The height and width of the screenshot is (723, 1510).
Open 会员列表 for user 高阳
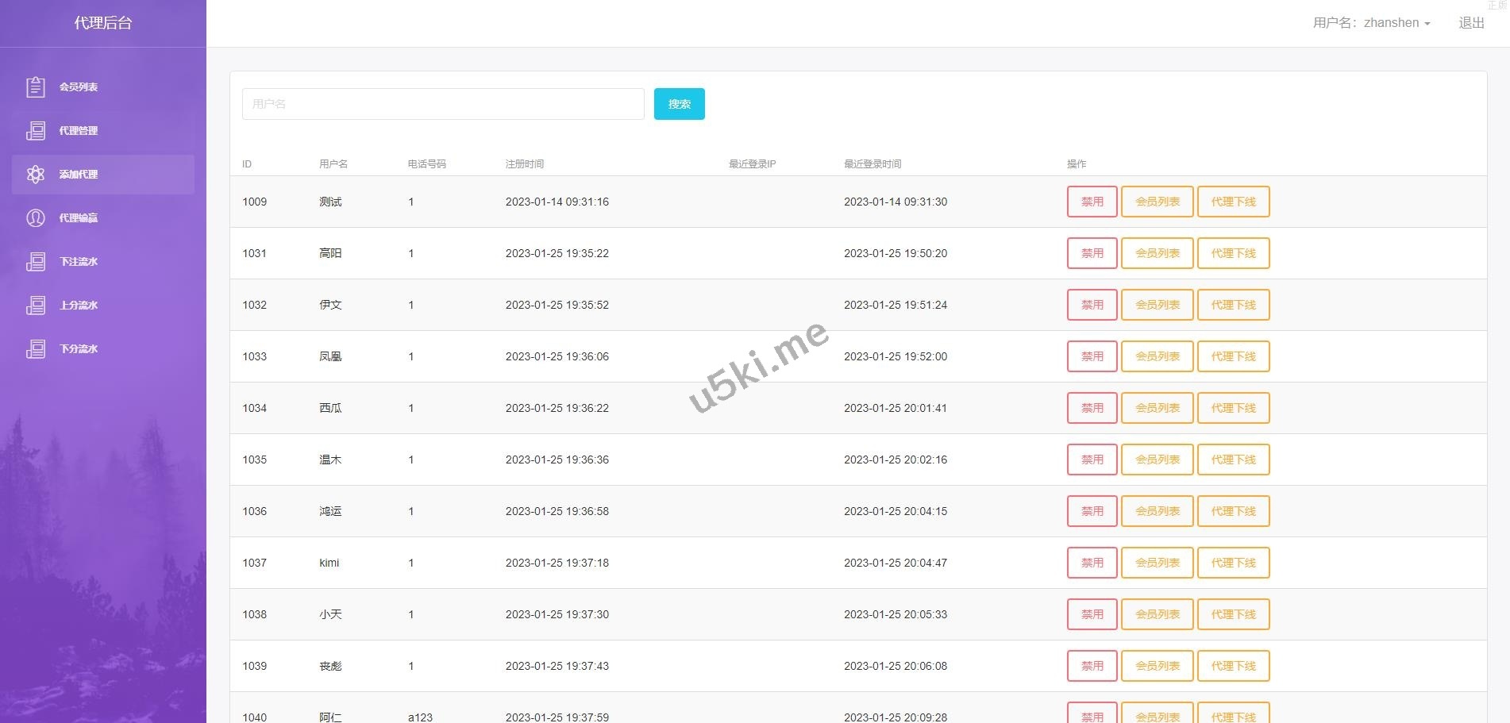[x=1157, y=253]
